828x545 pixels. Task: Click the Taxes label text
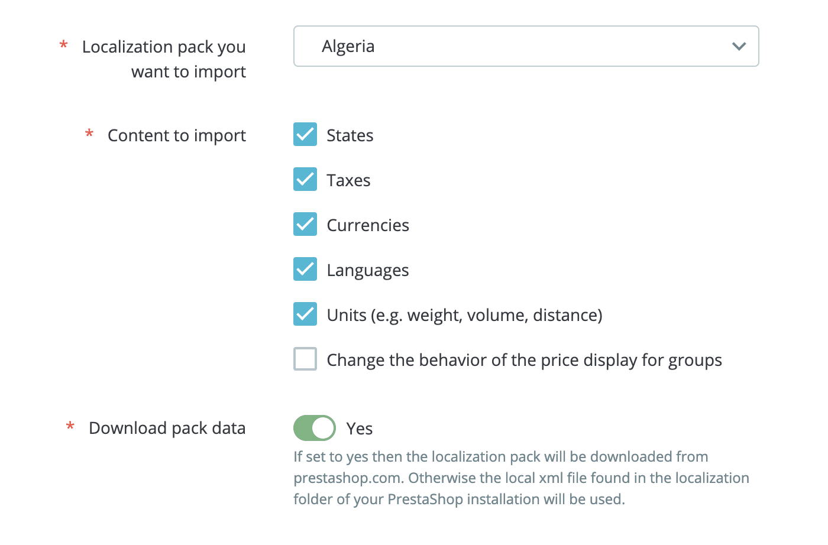point(348,180)
